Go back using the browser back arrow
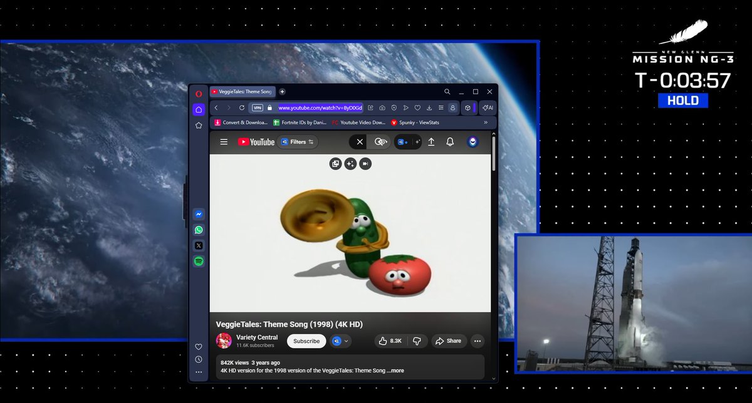Image resolution: width=752 pixels, height=403 pixels. point(216,108)
